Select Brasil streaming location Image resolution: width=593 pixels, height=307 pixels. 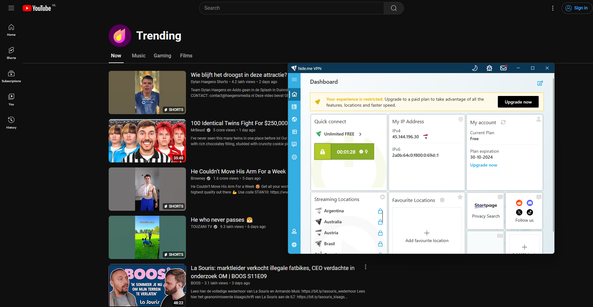[329, 244]
